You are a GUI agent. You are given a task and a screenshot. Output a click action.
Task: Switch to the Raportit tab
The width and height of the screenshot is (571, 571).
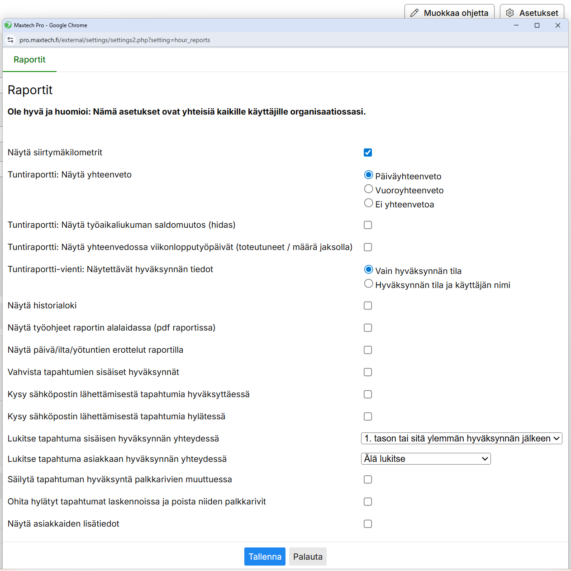[29, 60]
